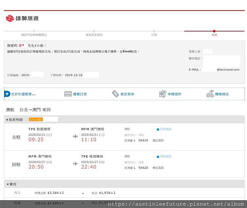Screen dimensions: 247x208
Task: Open the 申辦證件 link
Action: point(175,94)
